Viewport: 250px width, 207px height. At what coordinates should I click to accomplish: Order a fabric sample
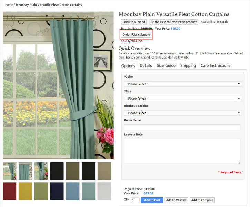pyautogui.click(x=136, y=34)
